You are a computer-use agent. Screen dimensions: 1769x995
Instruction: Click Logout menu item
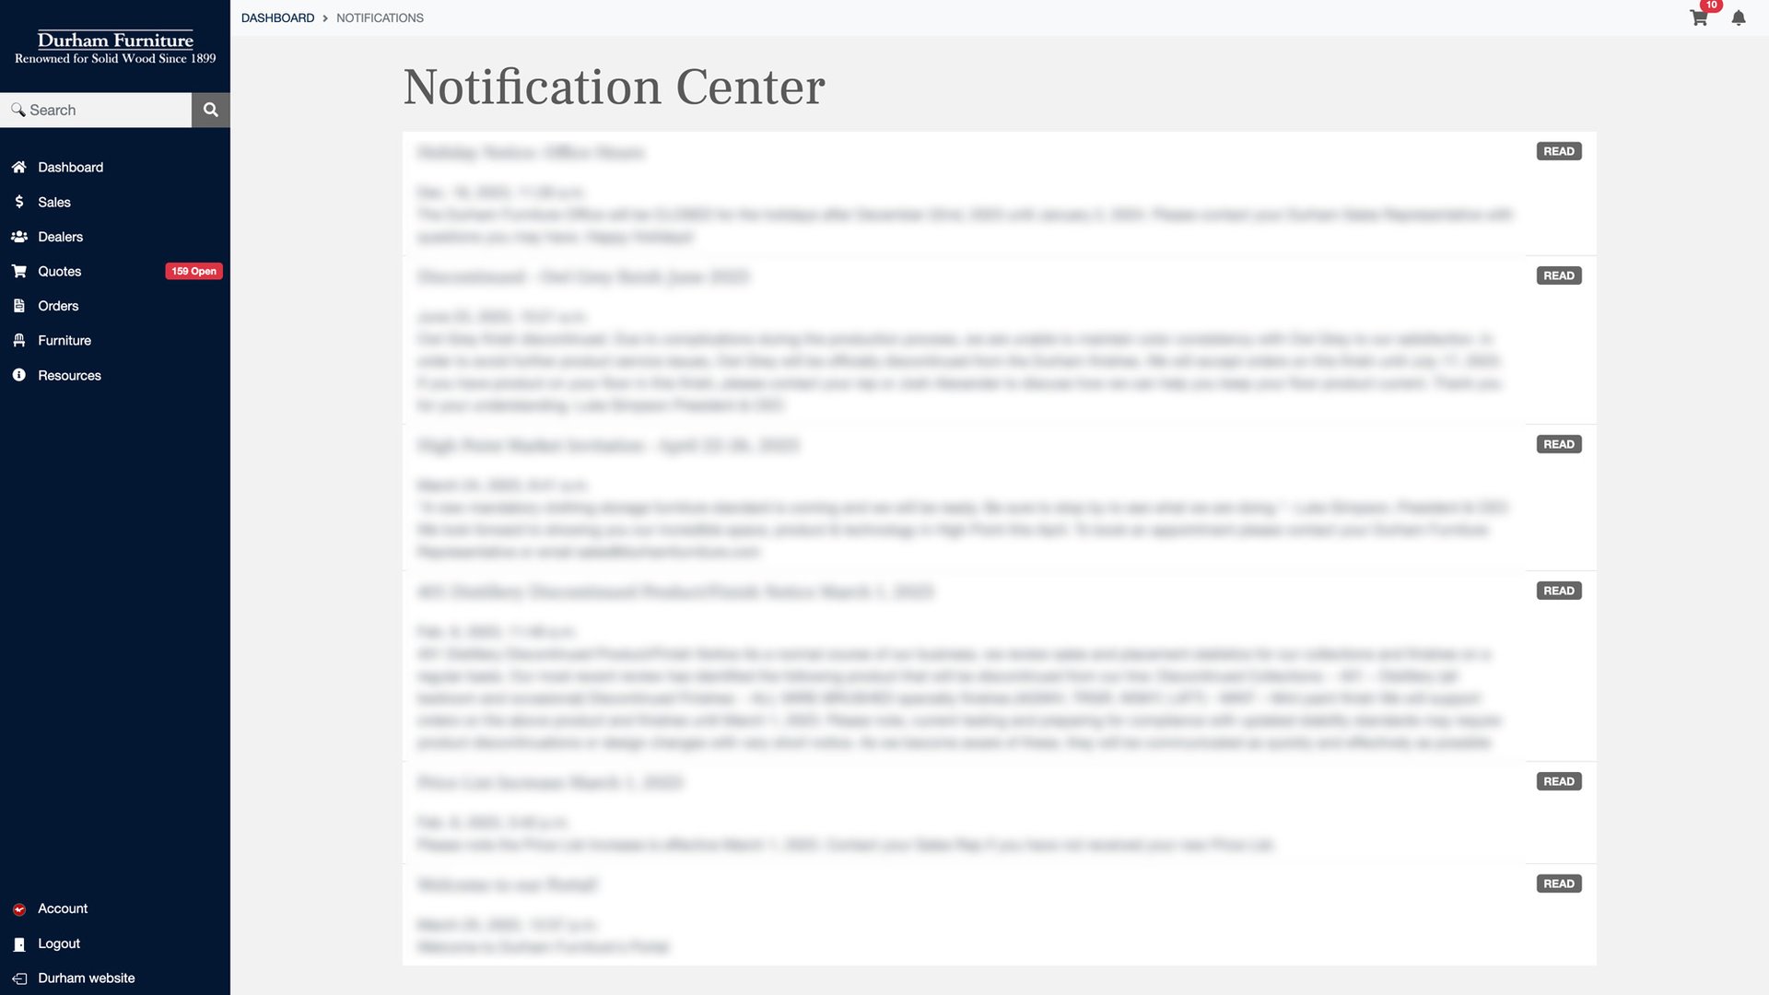[58, 942]
